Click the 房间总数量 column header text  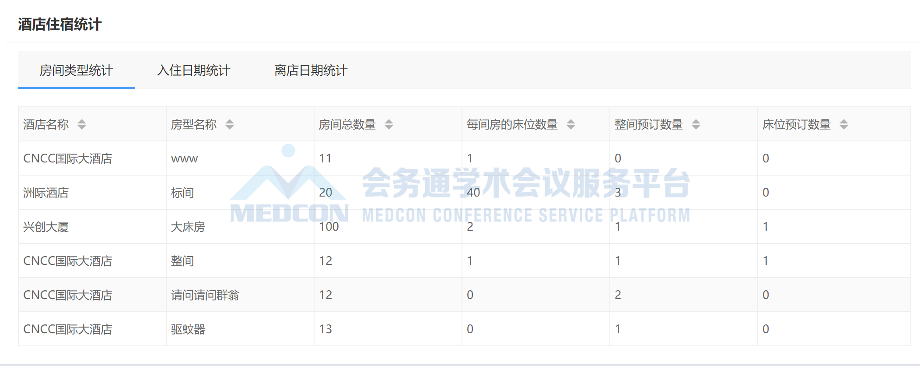click(347, 124)
